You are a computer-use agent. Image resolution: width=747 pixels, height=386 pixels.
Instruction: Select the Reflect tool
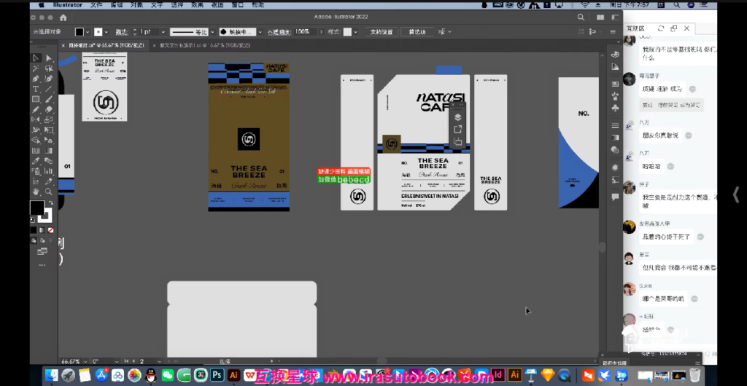(36, 119)
